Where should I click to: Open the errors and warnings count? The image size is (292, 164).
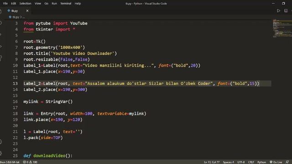click(30, 162)
